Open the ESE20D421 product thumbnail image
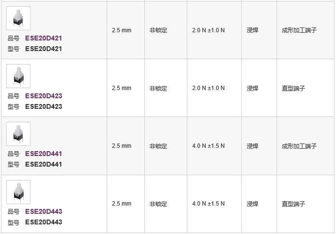Image resolution: width=336 pixels, height=234 pixels. [x=18, y=18]
